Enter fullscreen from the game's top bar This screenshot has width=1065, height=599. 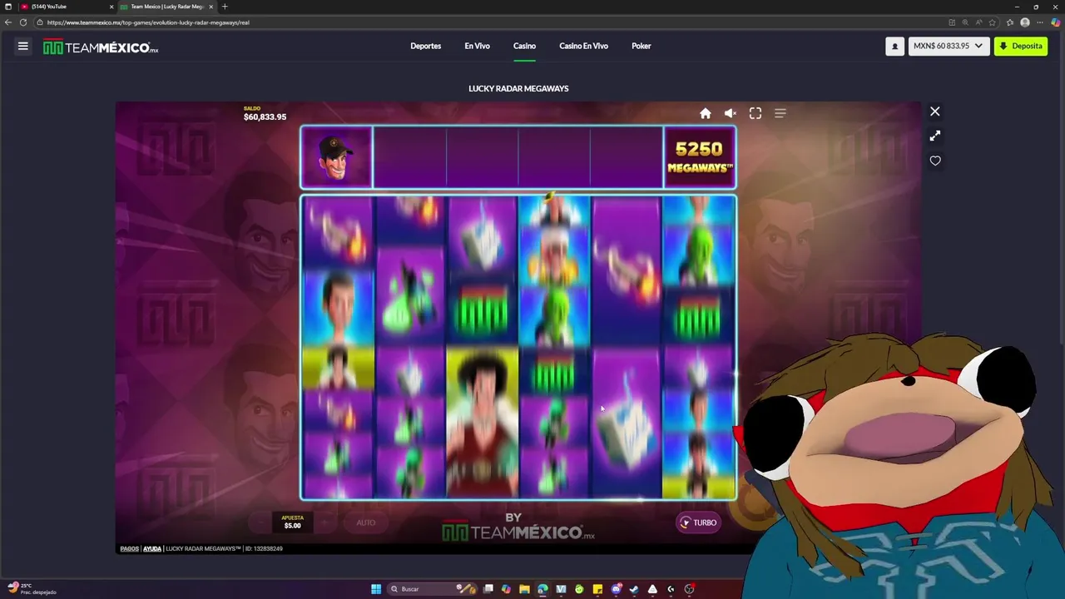click(755, 113)
